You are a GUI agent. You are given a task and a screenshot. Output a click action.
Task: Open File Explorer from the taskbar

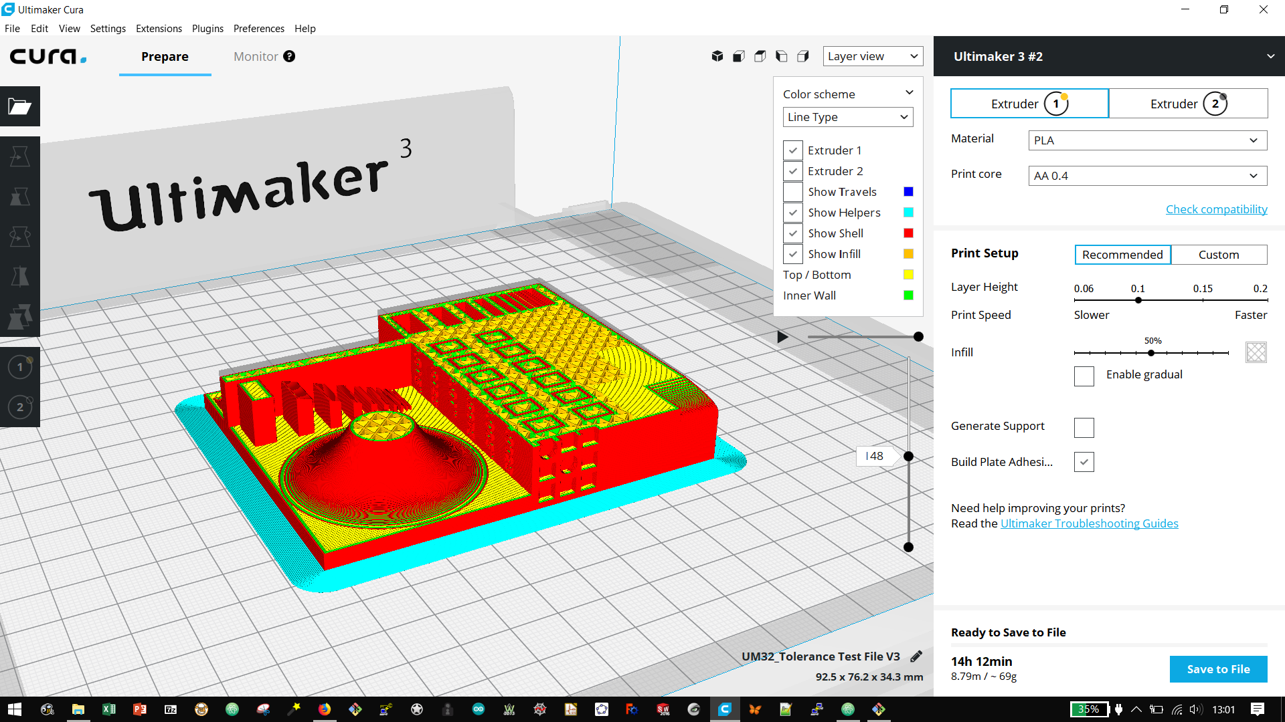pos(78,709)
